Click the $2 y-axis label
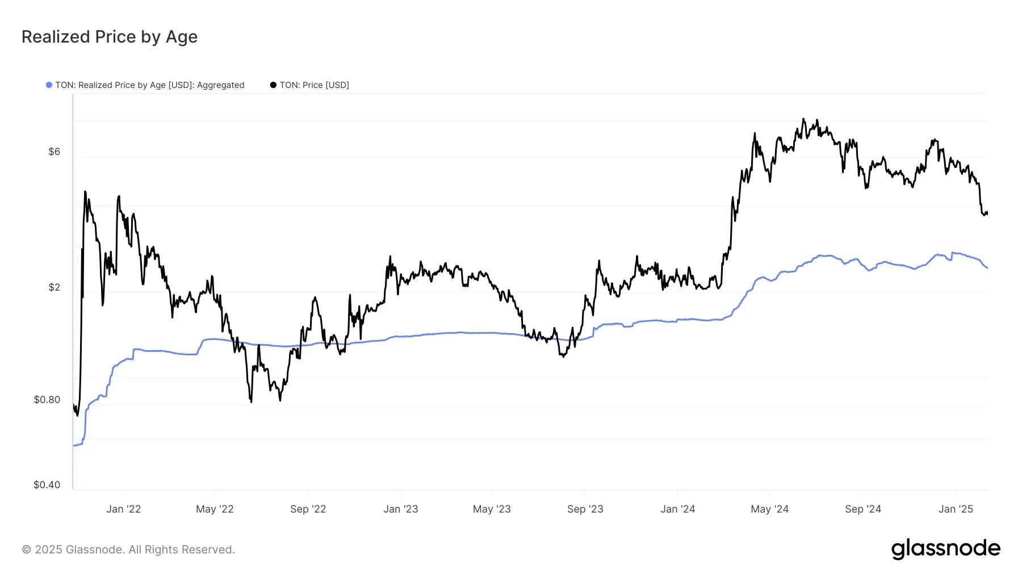The image size is (1022, 575). (54, 287)
